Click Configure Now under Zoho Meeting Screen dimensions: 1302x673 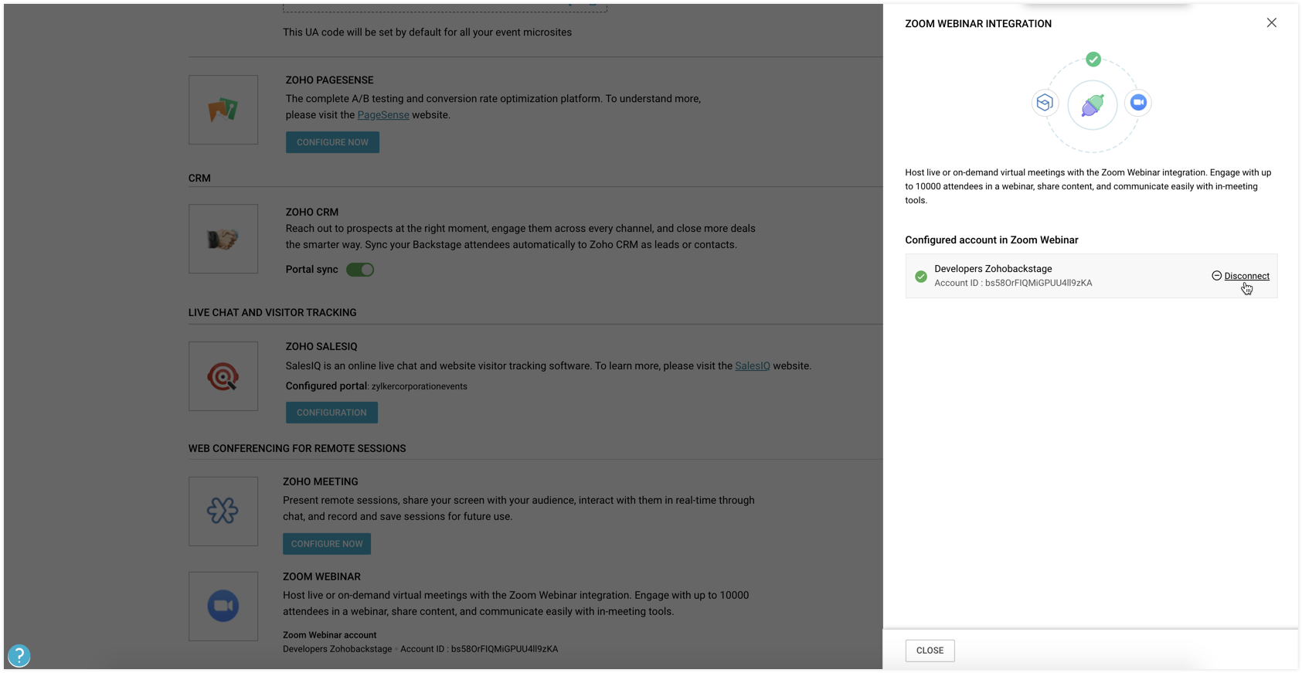[x=327, y=544]
